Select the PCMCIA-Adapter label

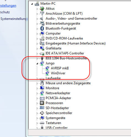pos(58,98)
